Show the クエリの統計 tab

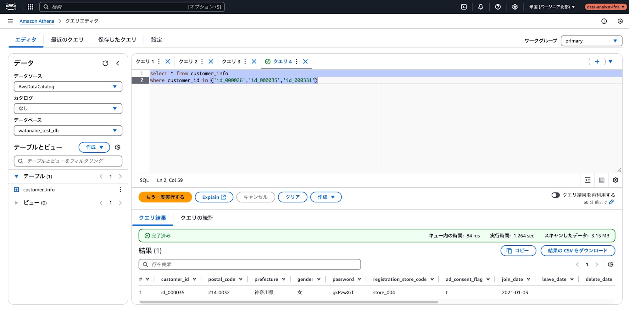coord(197,218)
